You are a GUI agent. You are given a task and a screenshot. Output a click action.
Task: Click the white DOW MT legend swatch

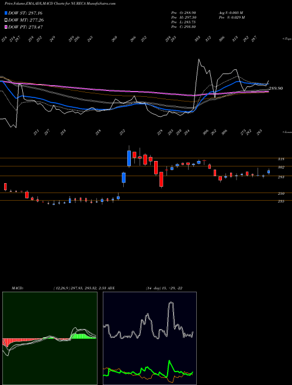[x=6, y=20]
